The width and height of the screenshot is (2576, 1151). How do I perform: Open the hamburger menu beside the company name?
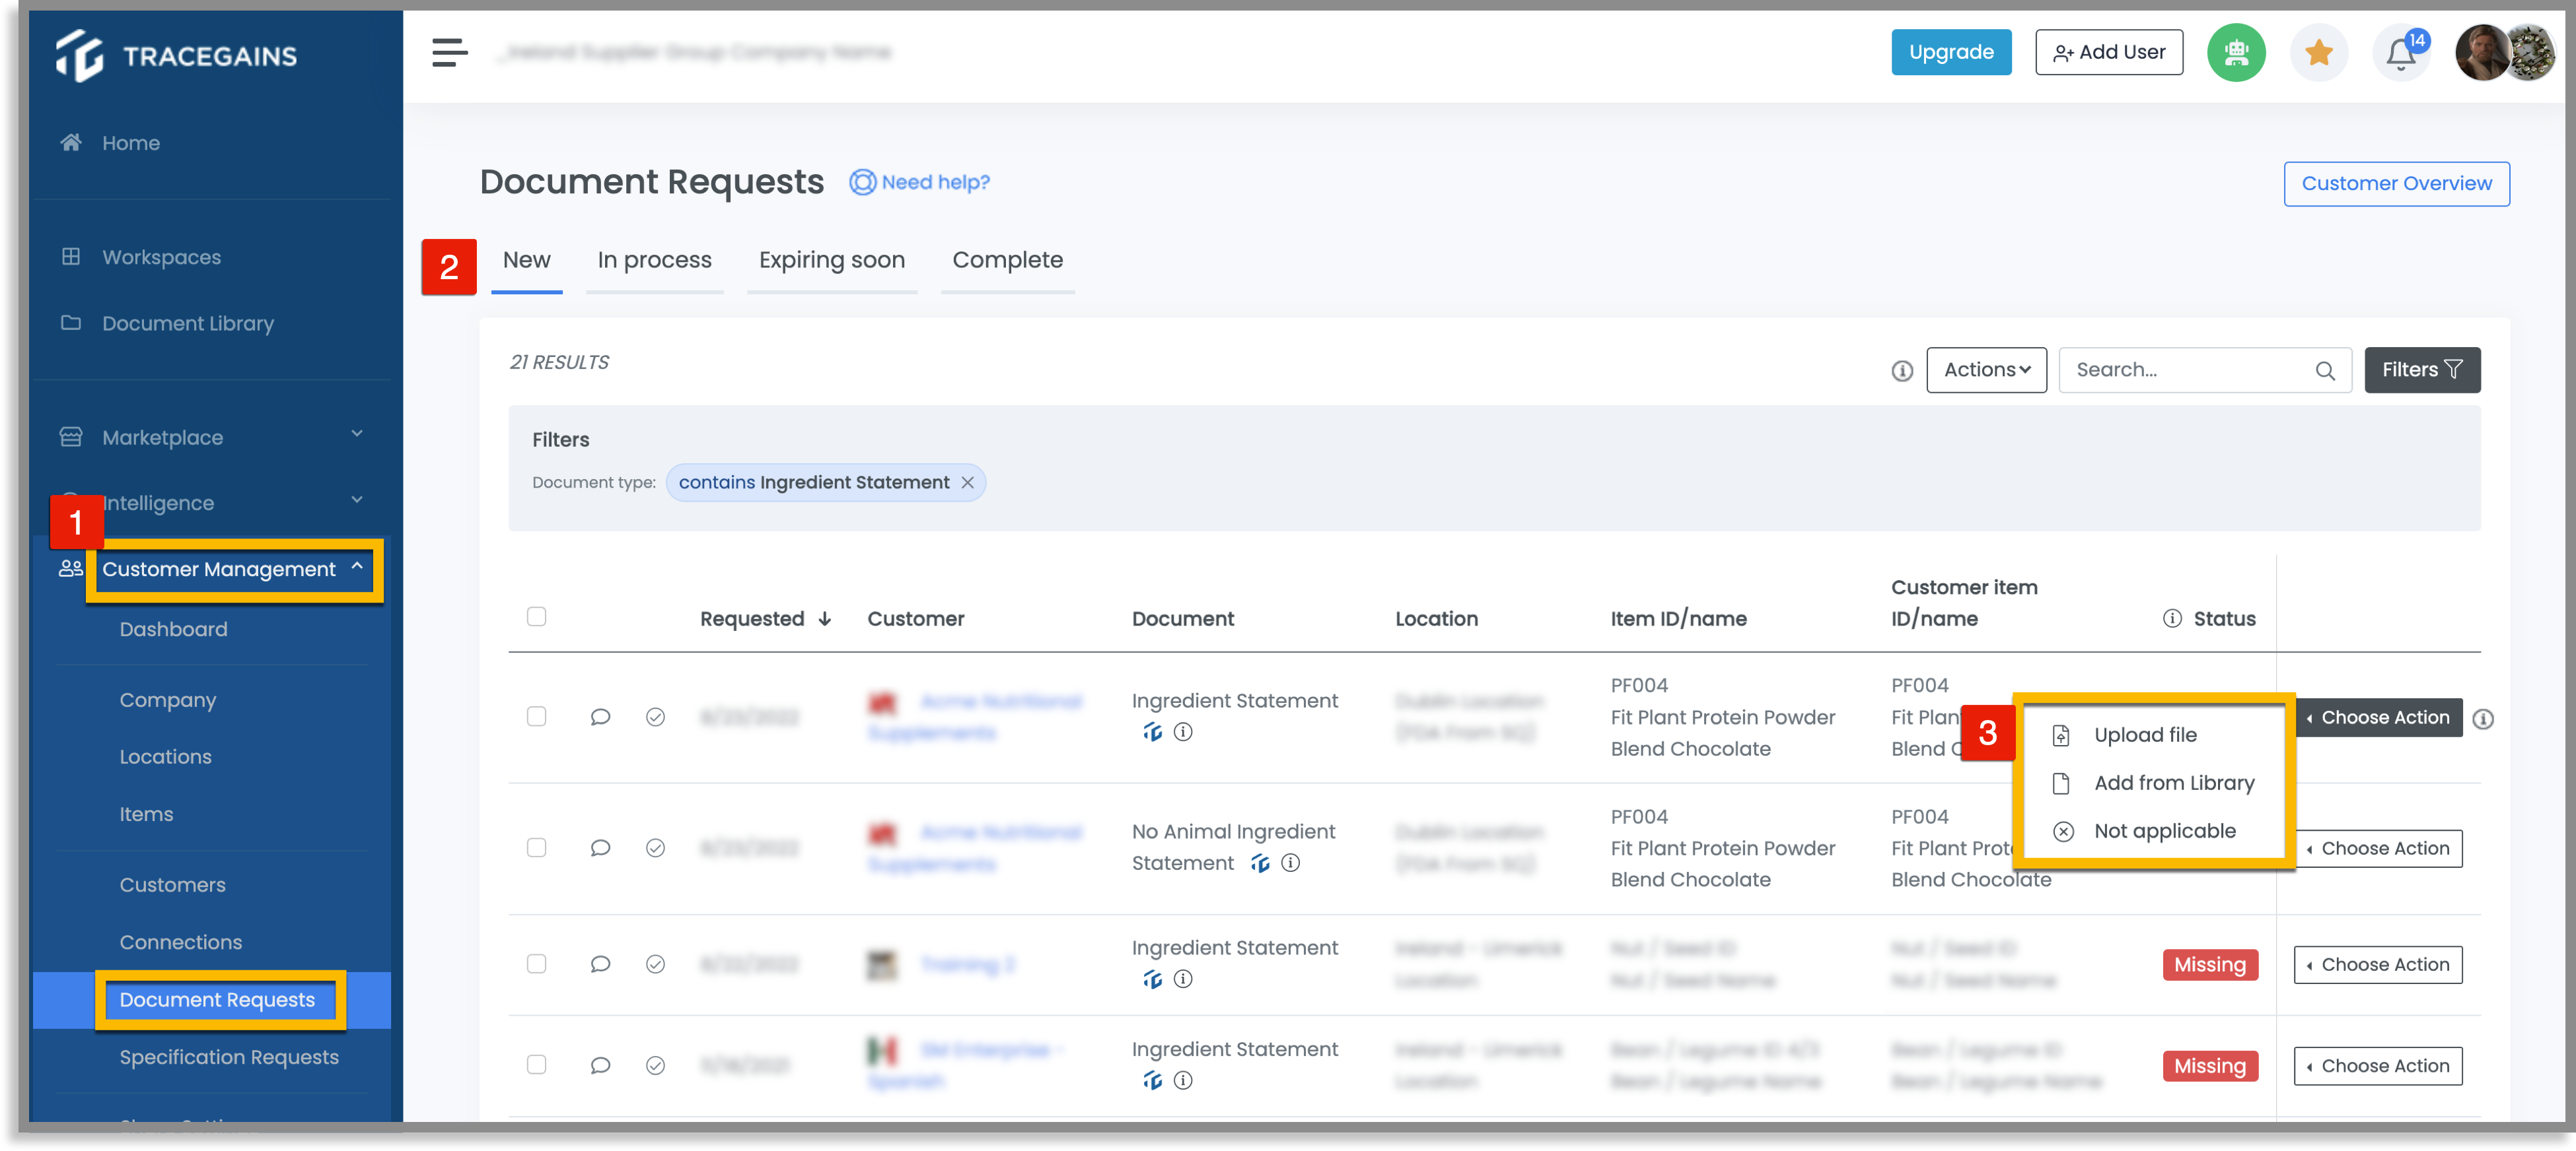448,52
